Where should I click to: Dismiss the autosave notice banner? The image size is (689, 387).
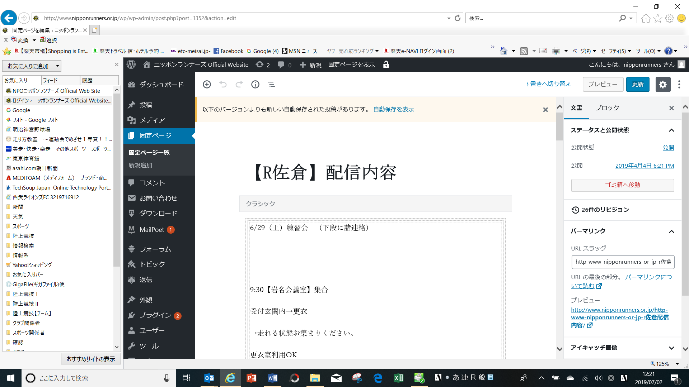pos(545,110)
